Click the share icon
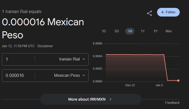The width and height of the screenshot is (189, 109). 149,13
